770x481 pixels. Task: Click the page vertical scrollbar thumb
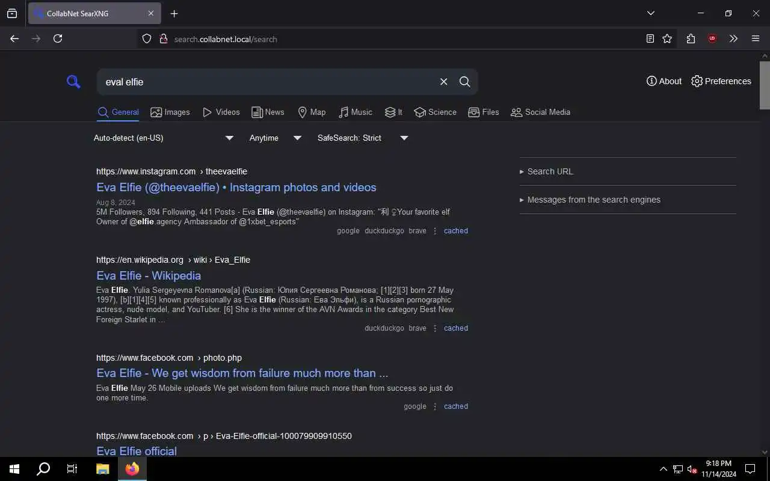pos(765,85)
